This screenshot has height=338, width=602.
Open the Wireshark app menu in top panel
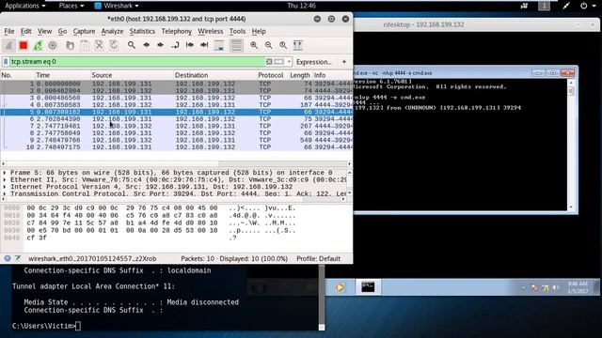pos(117,6)
